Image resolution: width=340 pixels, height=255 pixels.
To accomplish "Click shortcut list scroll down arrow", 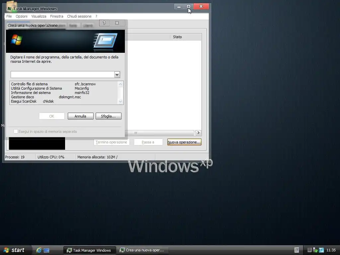I will pos(120,101).
